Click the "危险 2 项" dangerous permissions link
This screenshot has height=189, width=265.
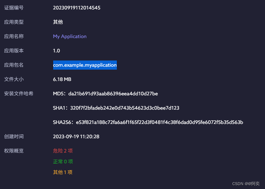click(x=63, y=151)
